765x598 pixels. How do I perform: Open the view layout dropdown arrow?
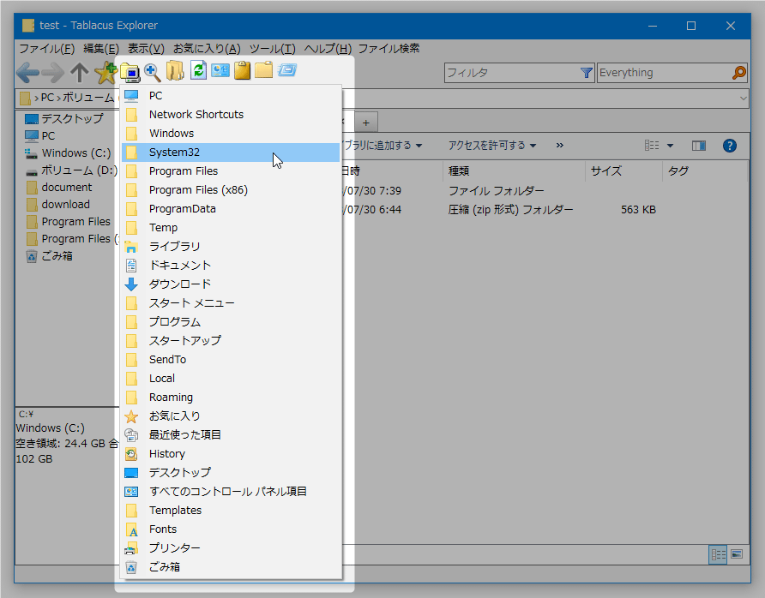coord(670,146)
